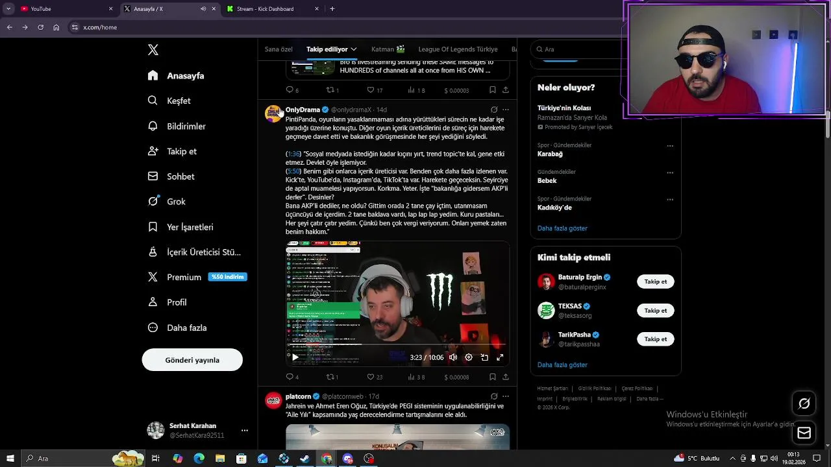Open more options for Bebek trend

point(670,173)
